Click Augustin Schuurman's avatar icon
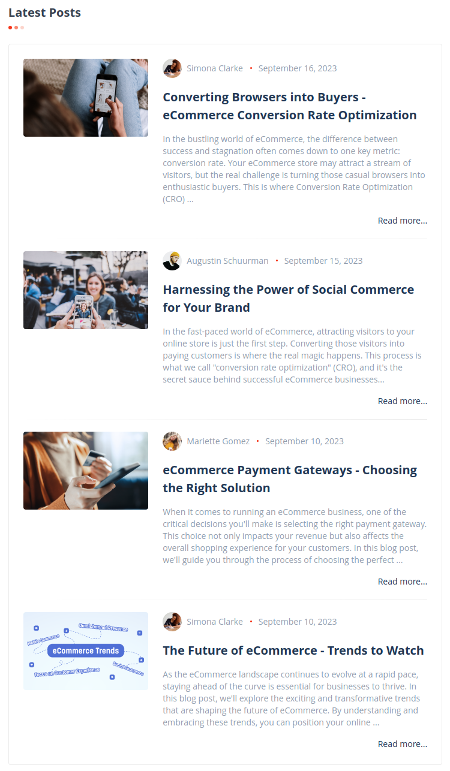 [172, 261]
